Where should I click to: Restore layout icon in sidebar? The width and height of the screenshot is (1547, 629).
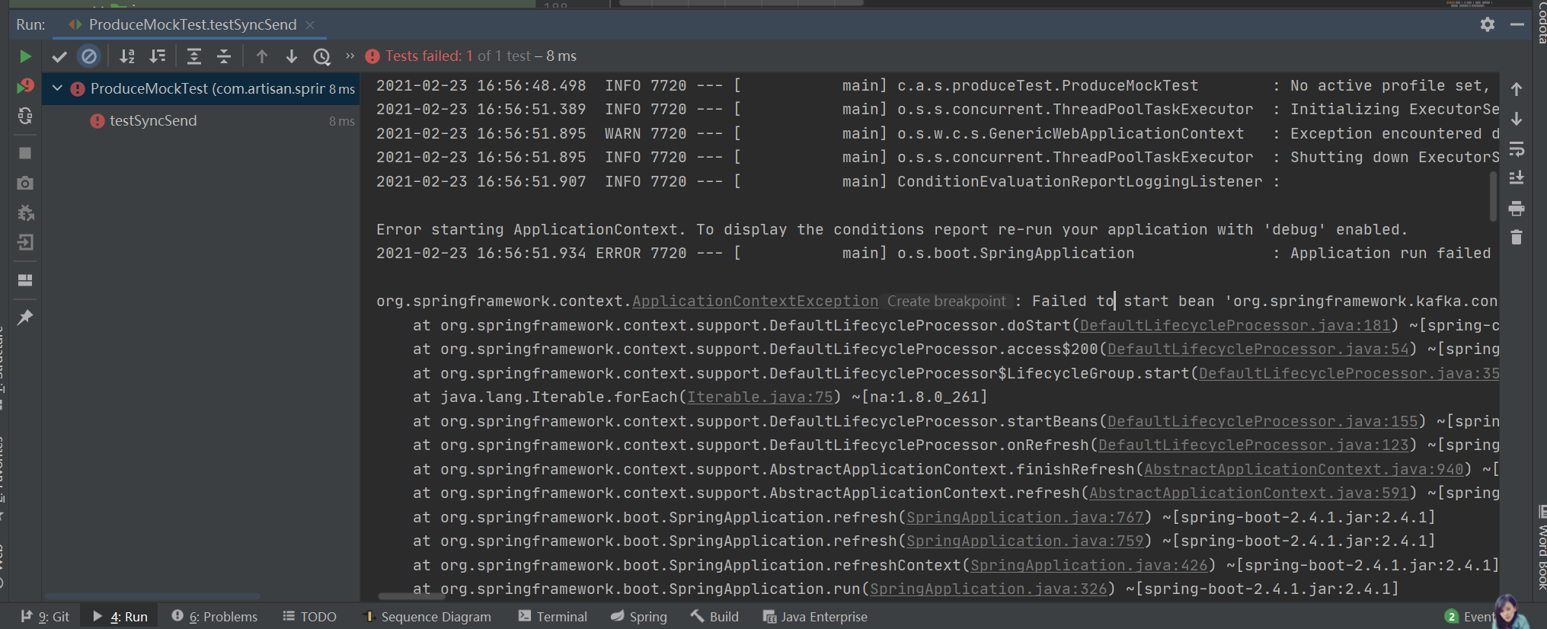25,280
